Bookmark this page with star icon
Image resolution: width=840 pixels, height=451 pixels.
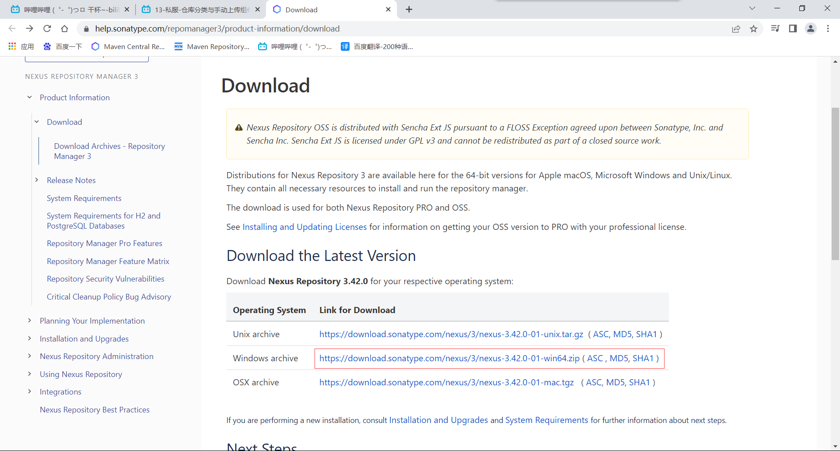click(x=753, y=28)
